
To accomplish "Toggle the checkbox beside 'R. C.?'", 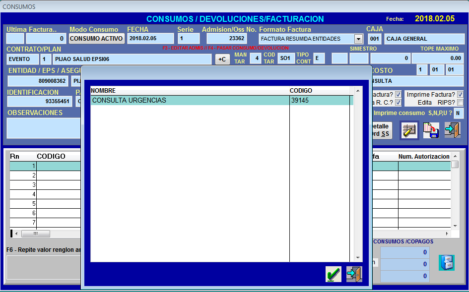I will (x=398, y=103).
